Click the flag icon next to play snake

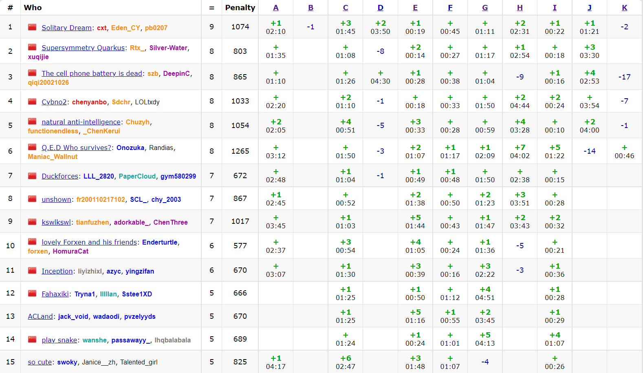[x=32, y=340]
